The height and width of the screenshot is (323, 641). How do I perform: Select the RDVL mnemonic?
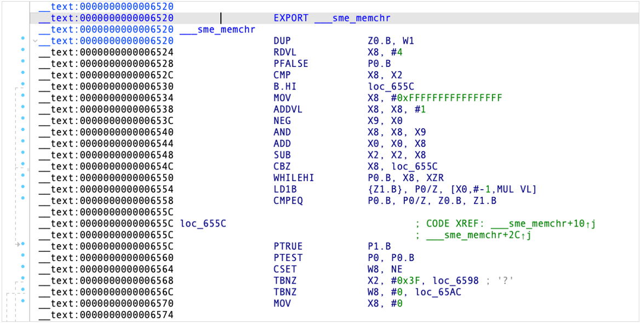(285, 53)
